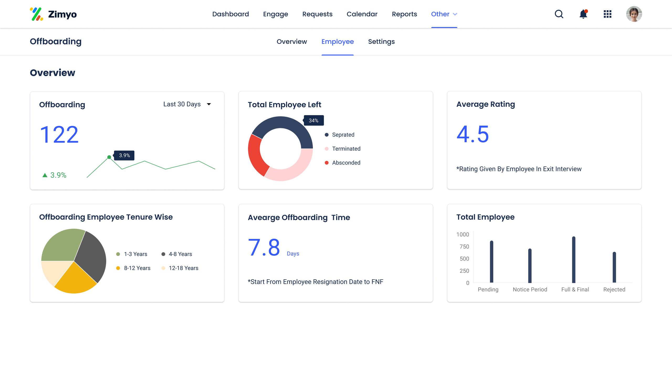672x380 pixels.
Task: Click the Zimyo logo icon
Action: [36, 14]
